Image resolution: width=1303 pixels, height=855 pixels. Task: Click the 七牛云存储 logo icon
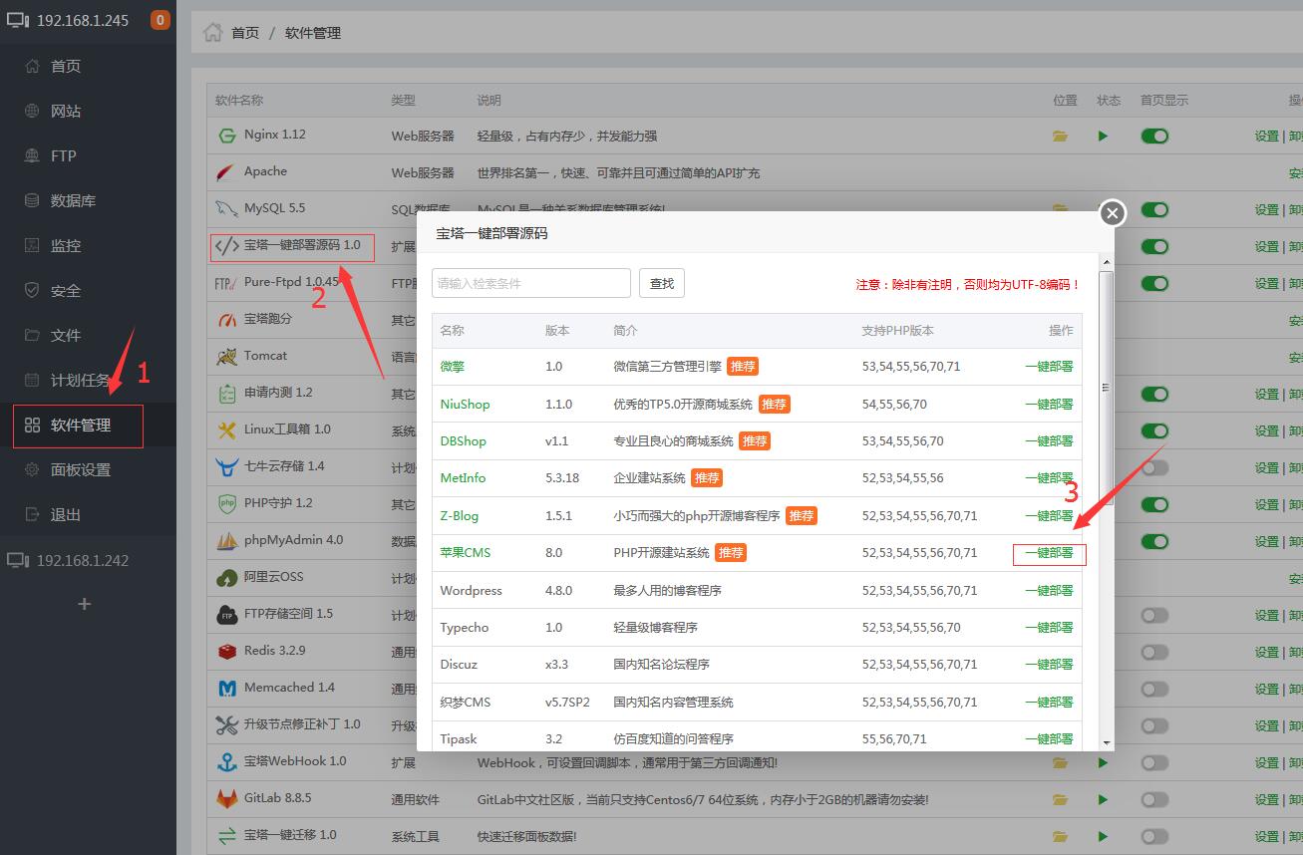pyautogui.click(x=227, y=466)
